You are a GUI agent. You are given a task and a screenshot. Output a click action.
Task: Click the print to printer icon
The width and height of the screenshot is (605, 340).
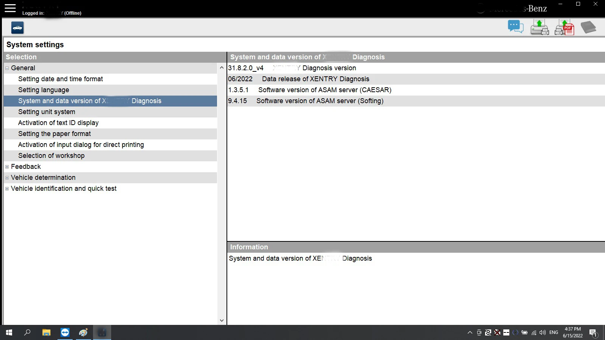[540, 27]
